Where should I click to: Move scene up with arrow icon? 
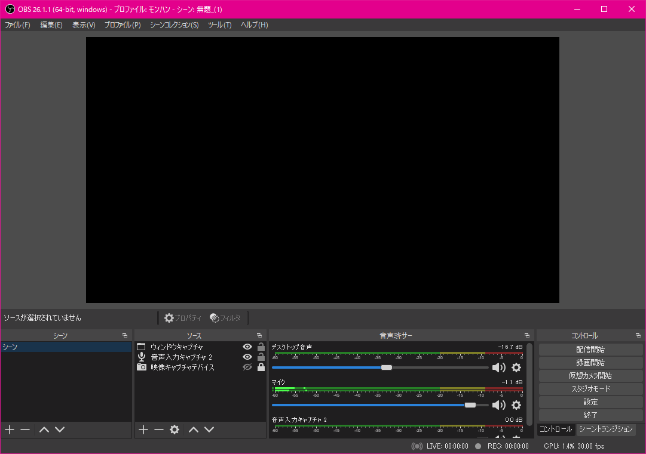pos(44,430)
